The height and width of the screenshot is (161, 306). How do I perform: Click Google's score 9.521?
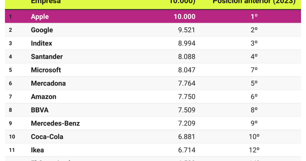pos(186,30)
